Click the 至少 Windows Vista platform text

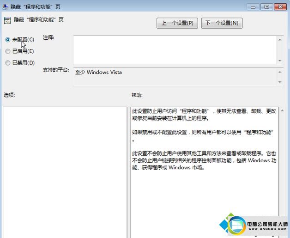(98, 72)
